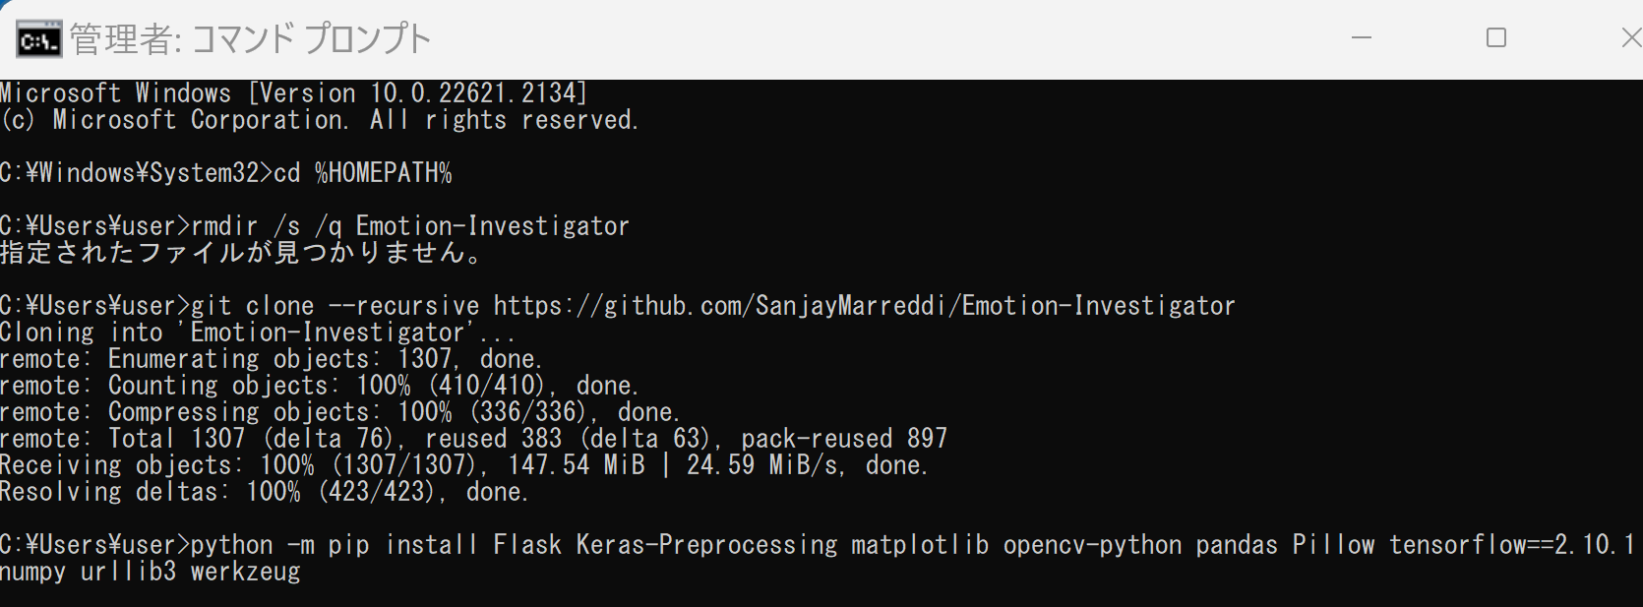The width and height of the screenshot is (1643, 607).
Task: Click the Microsoft Windows version line
Action: [x=294, y=93]
